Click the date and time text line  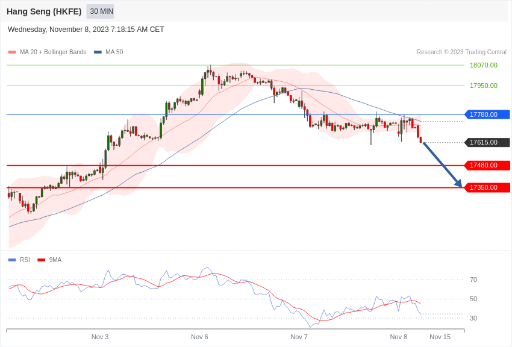[86, 30]
